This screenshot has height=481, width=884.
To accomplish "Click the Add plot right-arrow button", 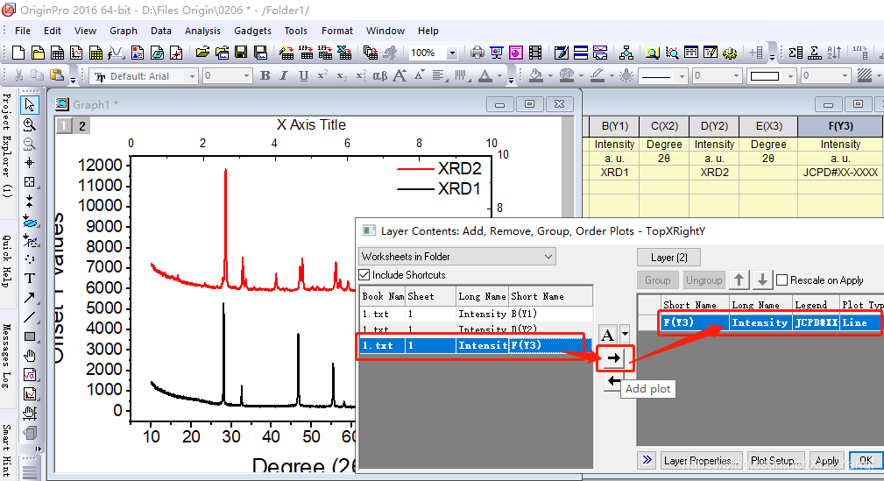I will [x=614, y=358].
